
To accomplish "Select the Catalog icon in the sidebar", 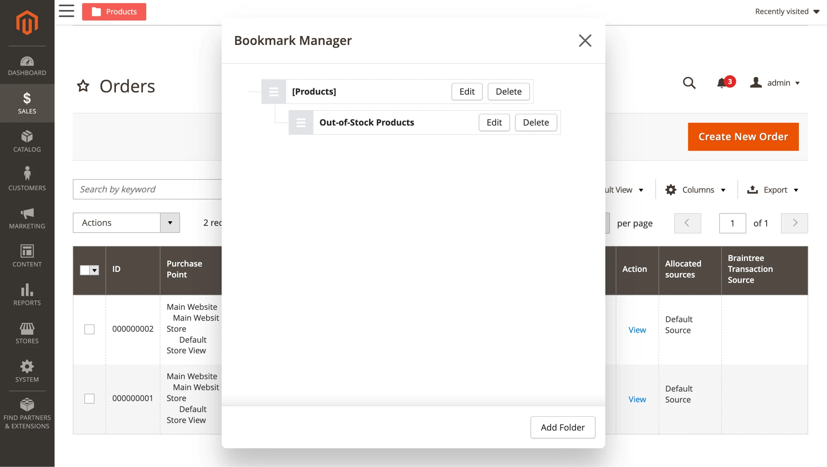I will [27, 141].
